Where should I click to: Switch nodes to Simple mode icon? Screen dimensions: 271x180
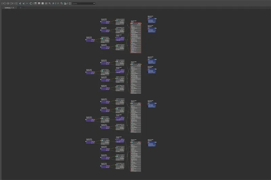(x=36, y=3)
